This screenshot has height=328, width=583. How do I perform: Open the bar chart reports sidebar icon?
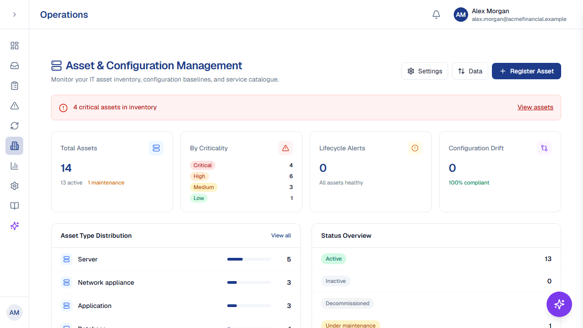[15, 166]
